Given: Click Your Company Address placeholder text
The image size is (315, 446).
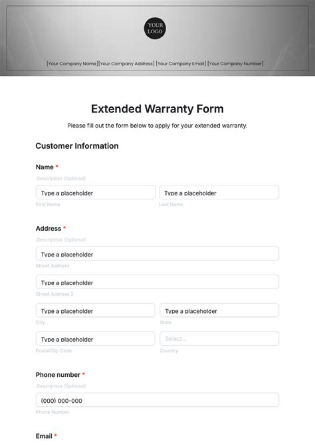Looking at the screenshot, I should coord(126,63).
